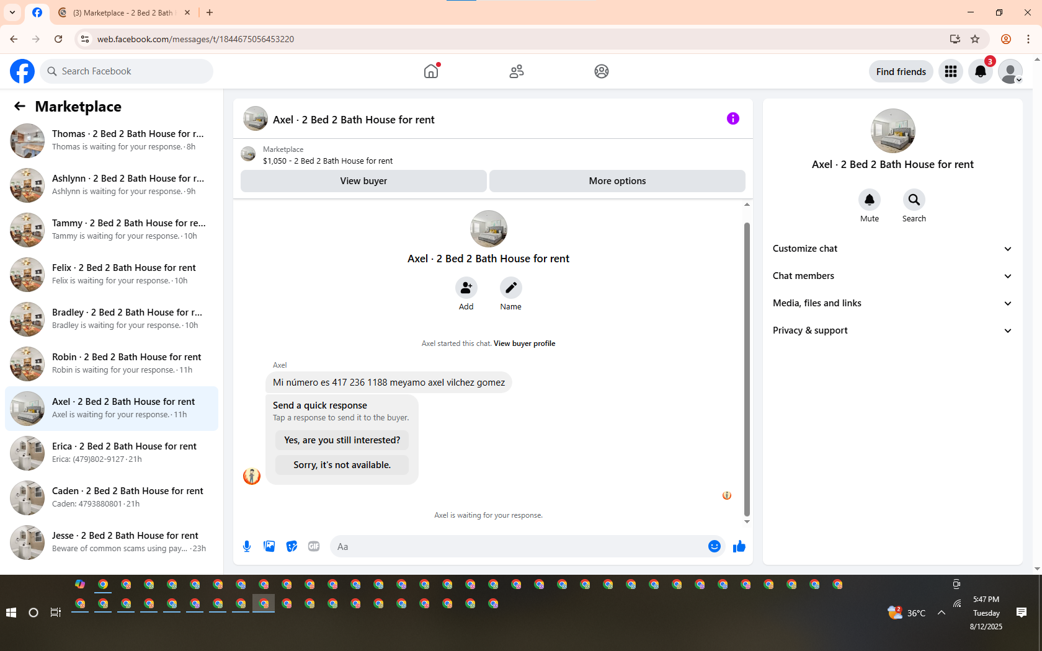Choose a GIF for the message
Viewport: 1042px width, 651px height.
(x=314, y=546)
